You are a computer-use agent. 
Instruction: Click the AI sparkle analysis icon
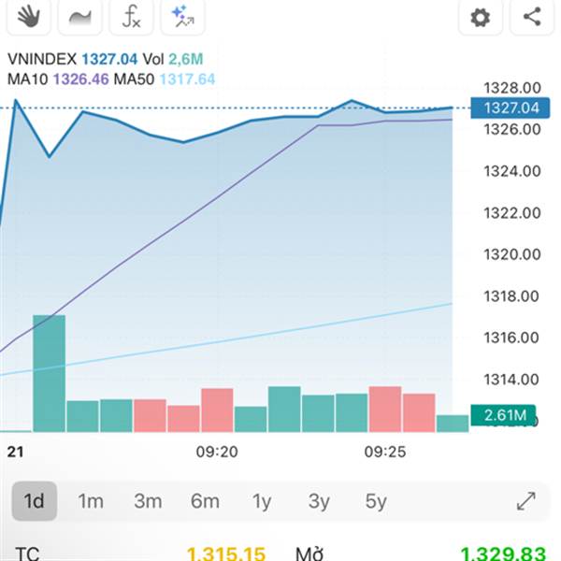click(181, 17)
